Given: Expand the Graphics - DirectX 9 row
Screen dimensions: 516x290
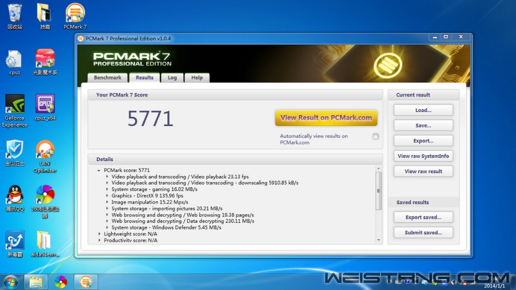Looking at the screenshot, I should click(x=107, y=196).
